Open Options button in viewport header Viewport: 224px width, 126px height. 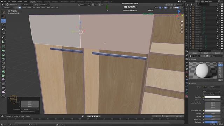(180, 5)
